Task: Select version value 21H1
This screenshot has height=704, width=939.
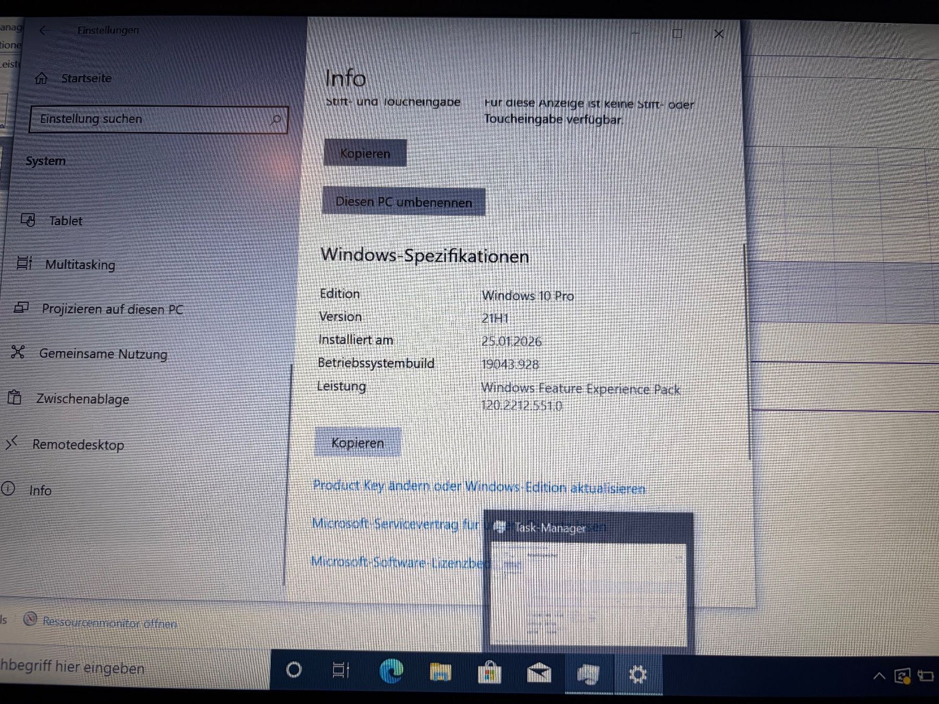Action: 495,318
